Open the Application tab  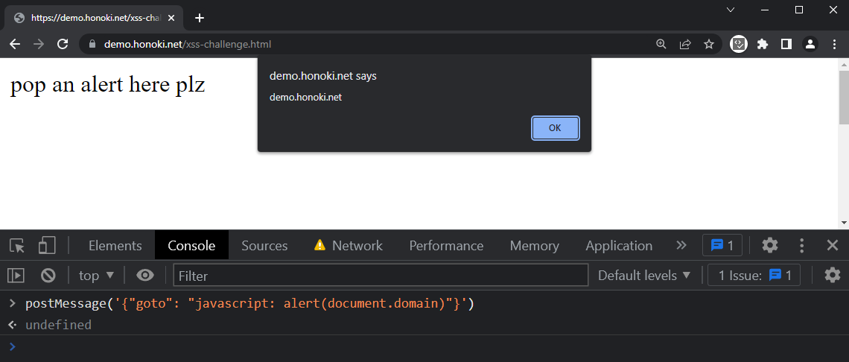pos(619,246)
